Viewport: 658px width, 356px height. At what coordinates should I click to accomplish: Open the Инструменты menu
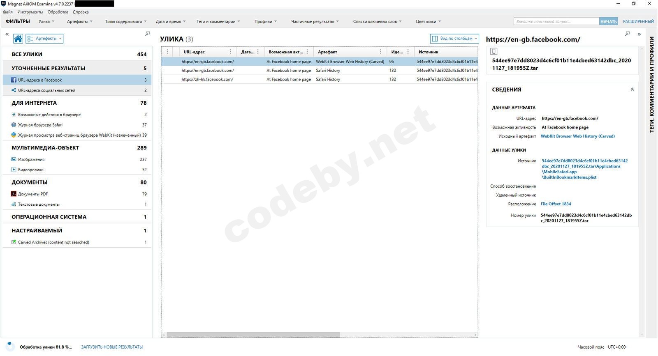coord(30,12)
